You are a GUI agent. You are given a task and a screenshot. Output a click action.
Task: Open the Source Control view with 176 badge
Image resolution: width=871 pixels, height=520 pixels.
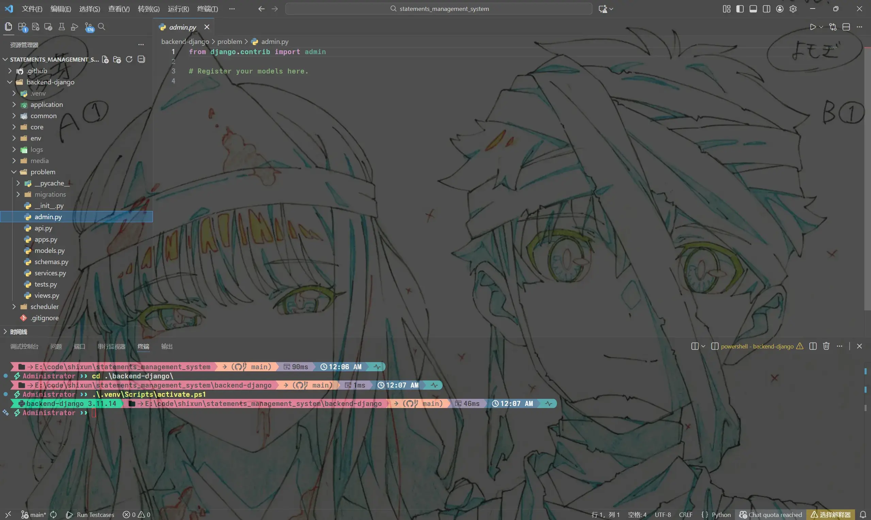[89, 27]
